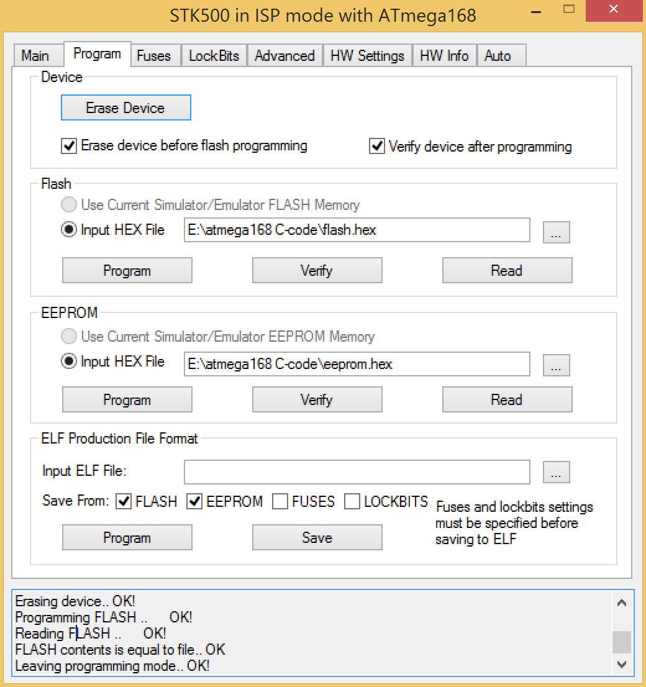Click the log scrollbar down arrow
The width and height of the screenshot is (646, 687).
point(621,664)
